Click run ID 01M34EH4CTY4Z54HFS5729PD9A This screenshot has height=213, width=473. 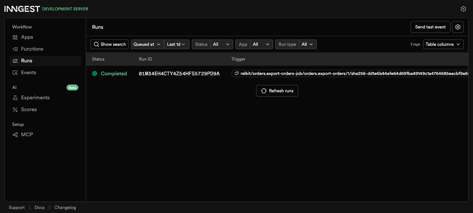click(179, 74)
